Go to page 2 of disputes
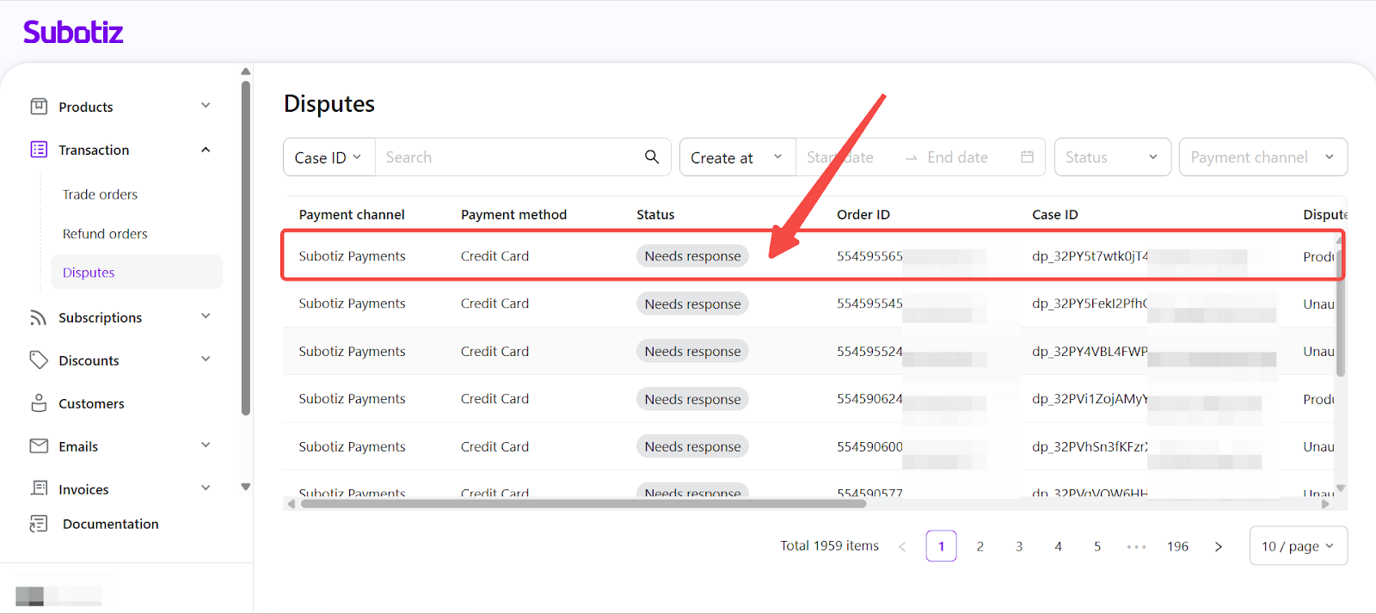1376x614 pixels. [980, 546]
